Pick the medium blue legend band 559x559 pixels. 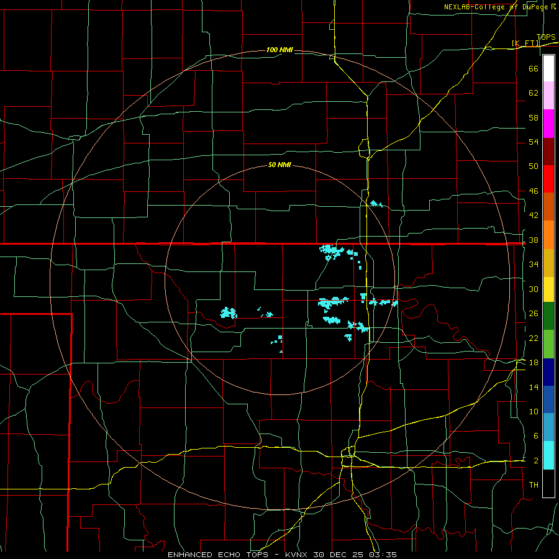(548, 399)
